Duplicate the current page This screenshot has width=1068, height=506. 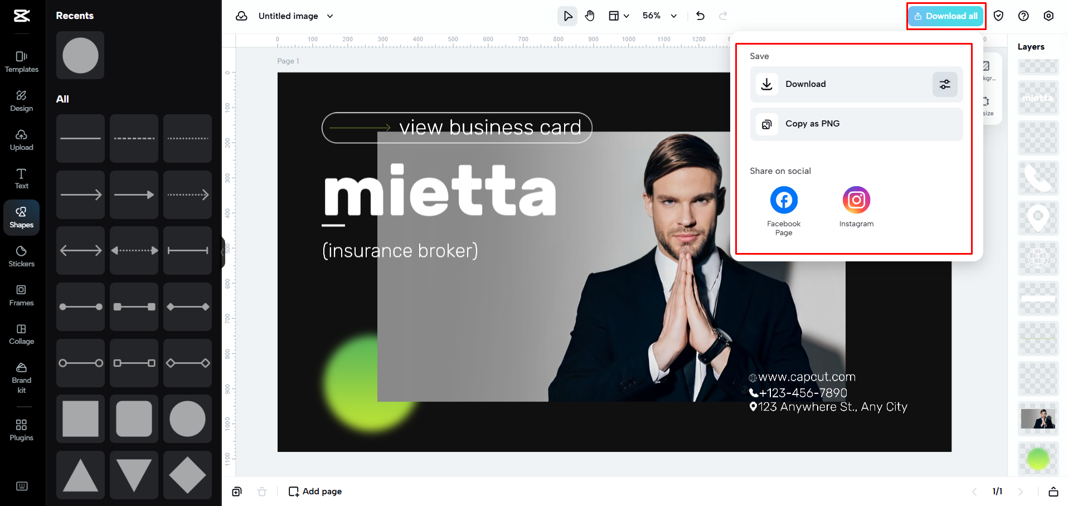tap(237, 491)
